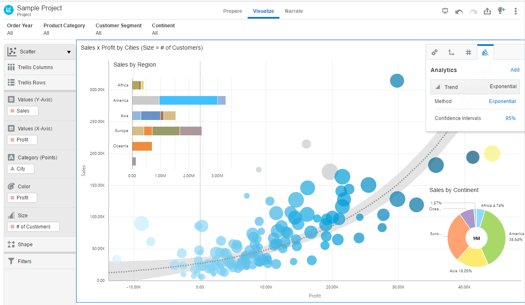
Task: Click the Color palette icon
Action: point(11,186)
